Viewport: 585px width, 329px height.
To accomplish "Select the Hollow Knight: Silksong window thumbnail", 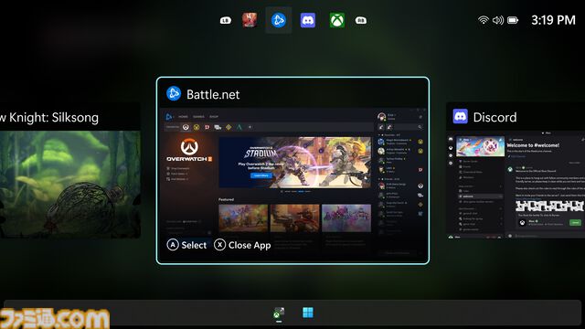I will click(70, 171).
